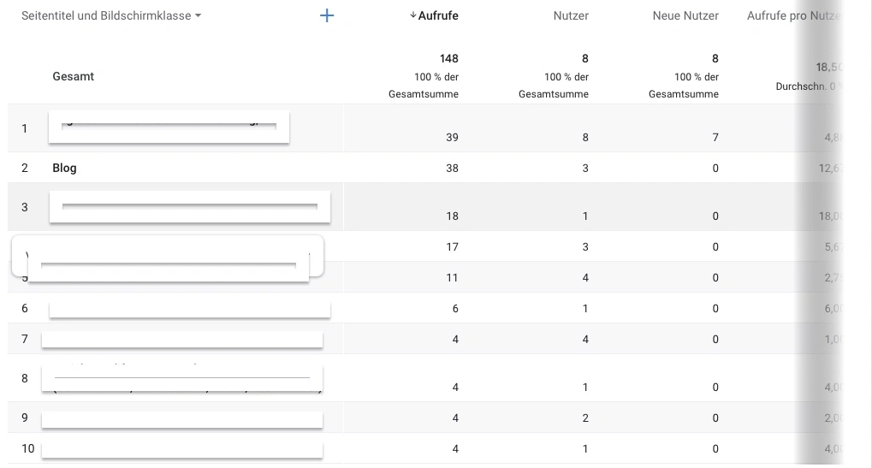Click row number 10 in the table

pyautogui.click(x=27, y=448)
